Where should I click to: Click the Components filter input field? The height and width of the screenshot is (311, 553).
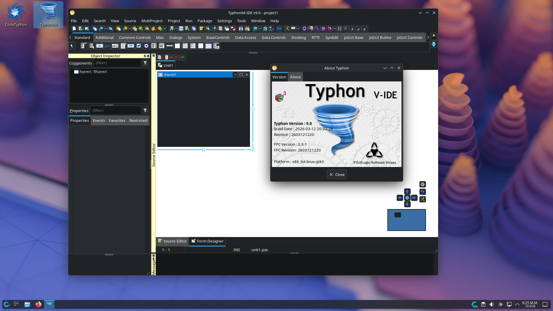coord(117,63)
